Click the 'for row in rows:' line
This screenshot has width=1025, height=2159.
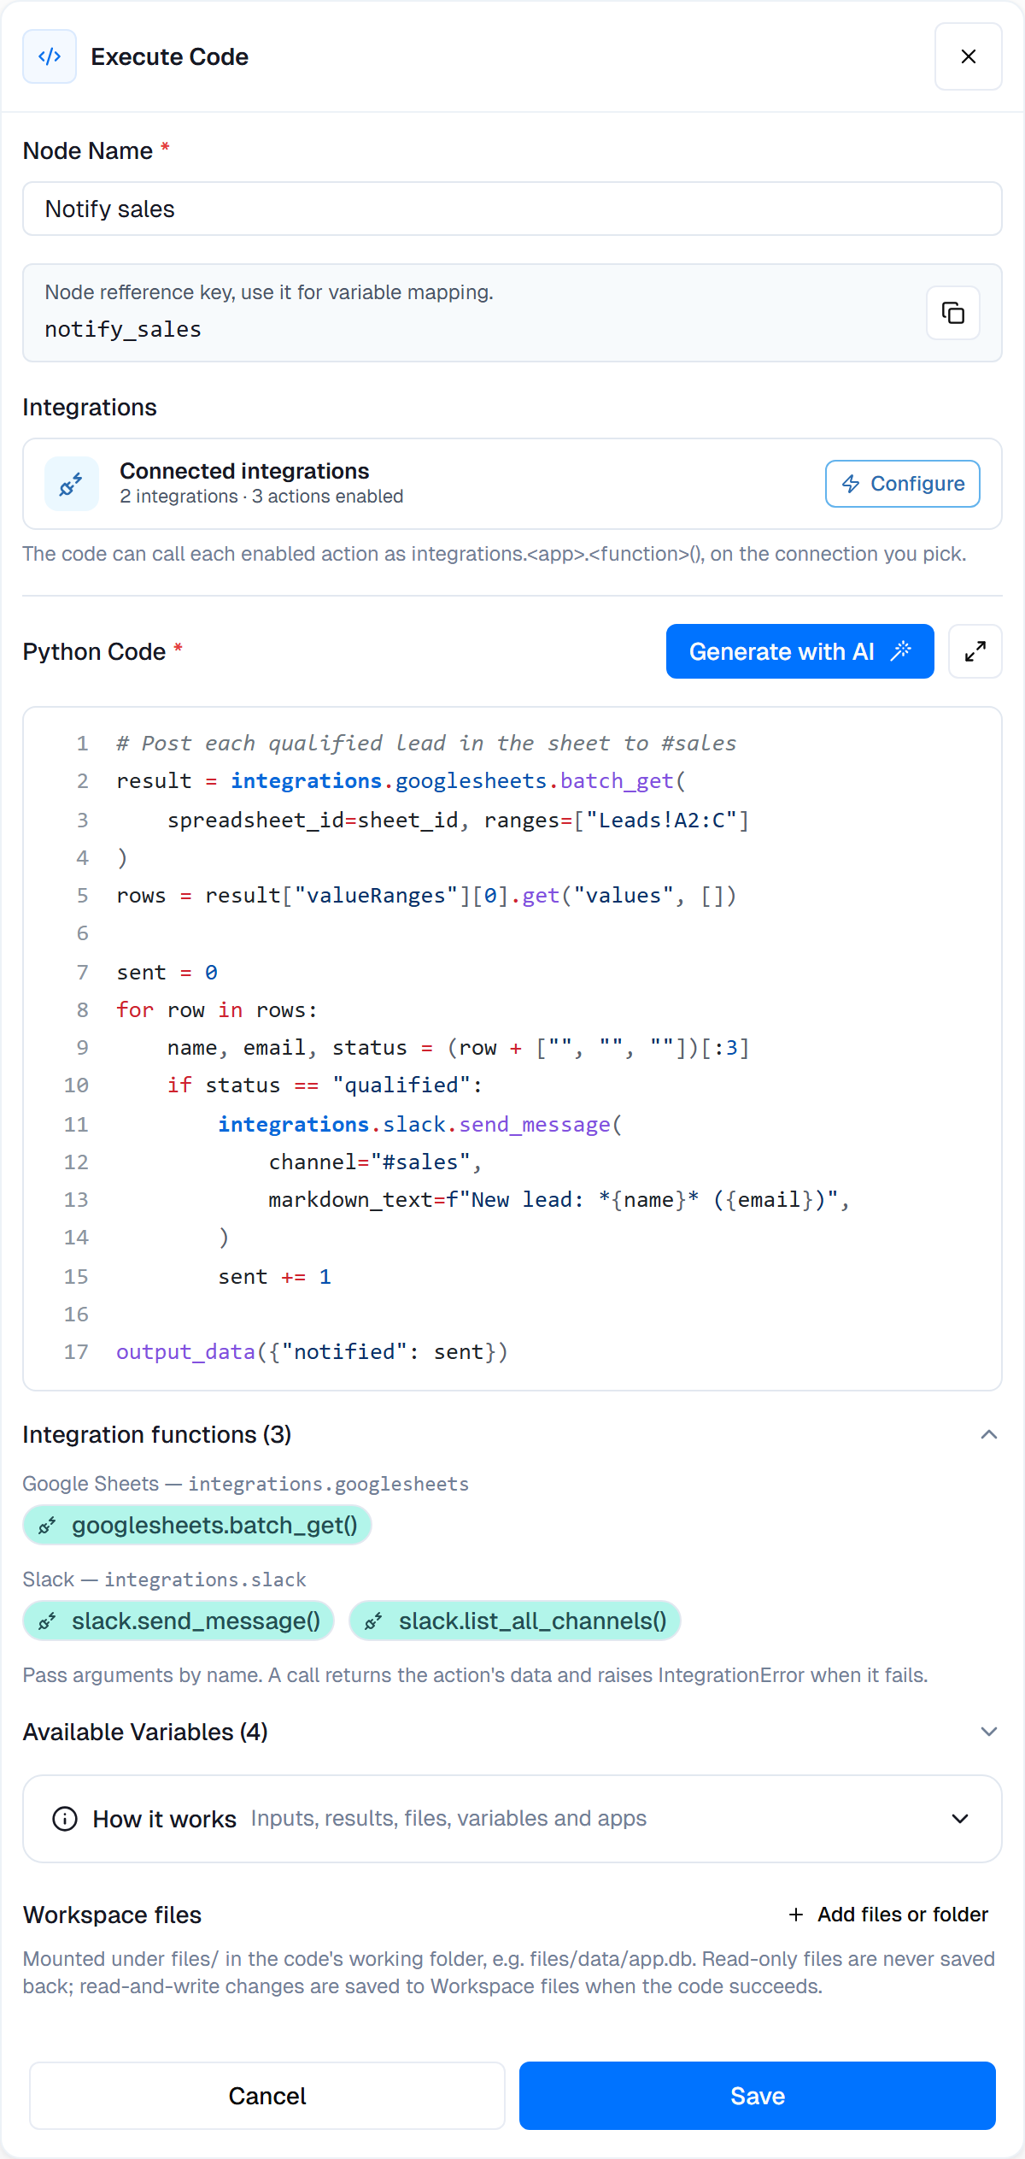(x=217, y=1009)
